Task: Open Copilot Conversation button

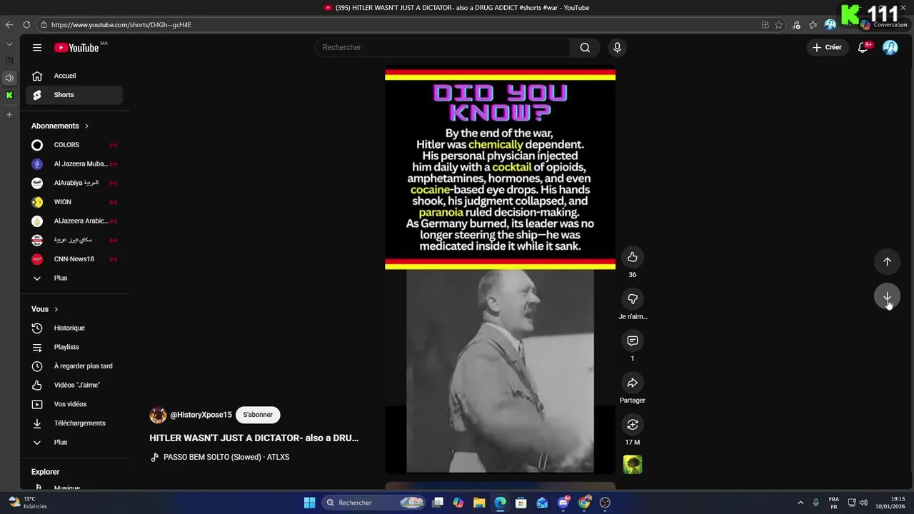Action: (x=885, y=24)
